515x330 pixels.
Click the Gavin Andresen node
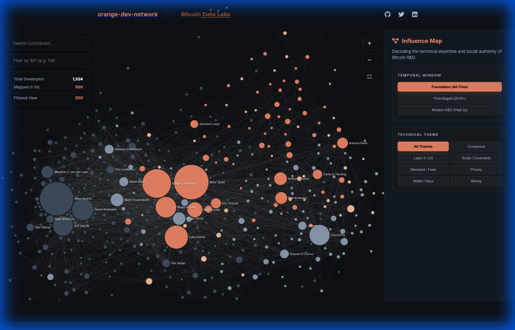pos(83,210)
